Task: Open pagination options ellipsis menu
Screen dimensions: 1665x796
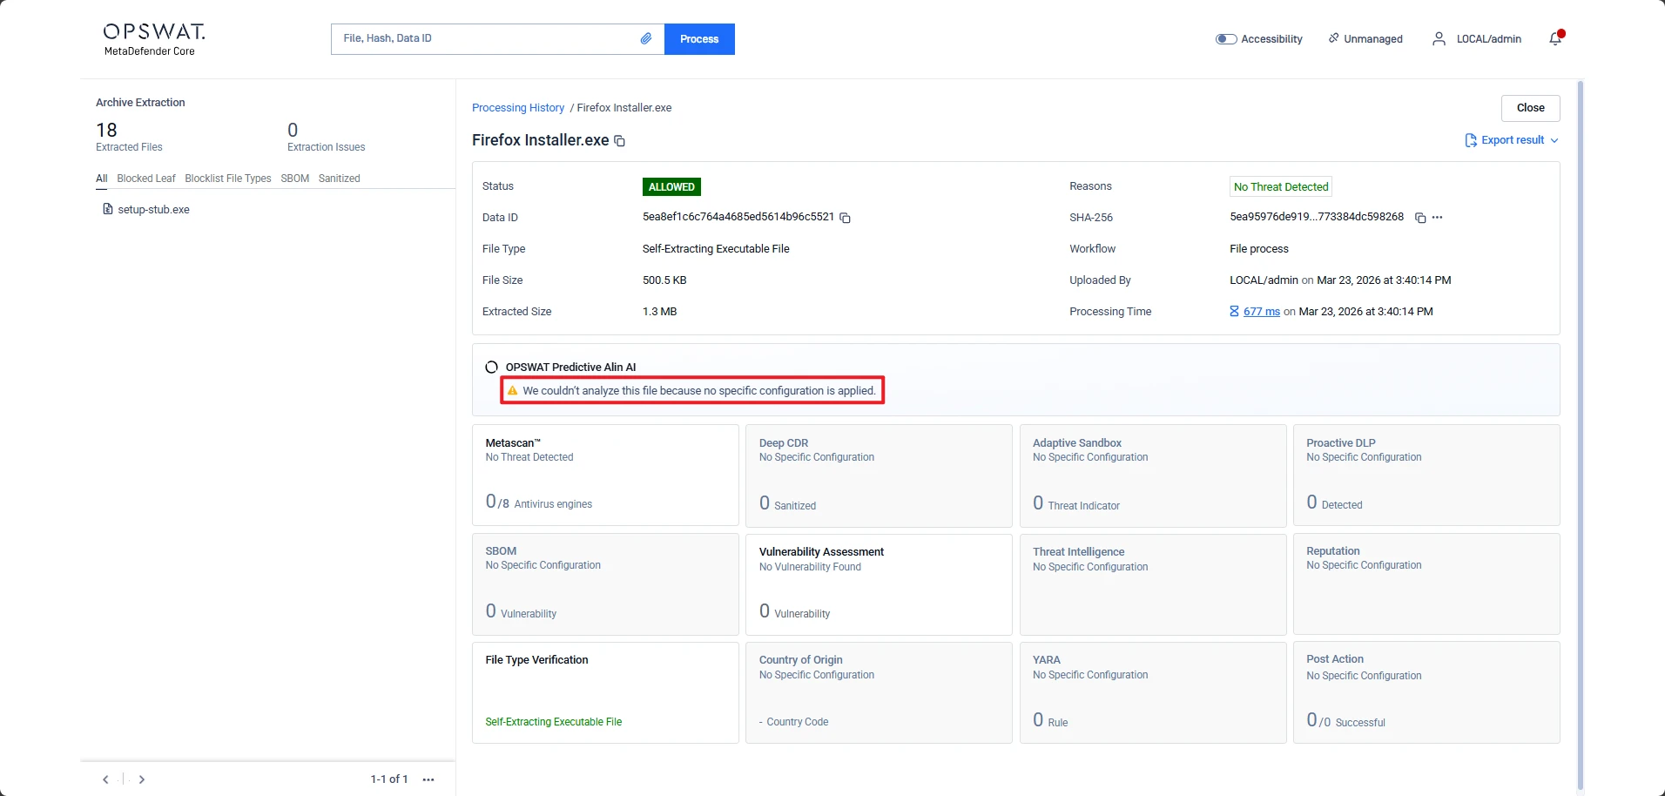Action: [428, 779]
